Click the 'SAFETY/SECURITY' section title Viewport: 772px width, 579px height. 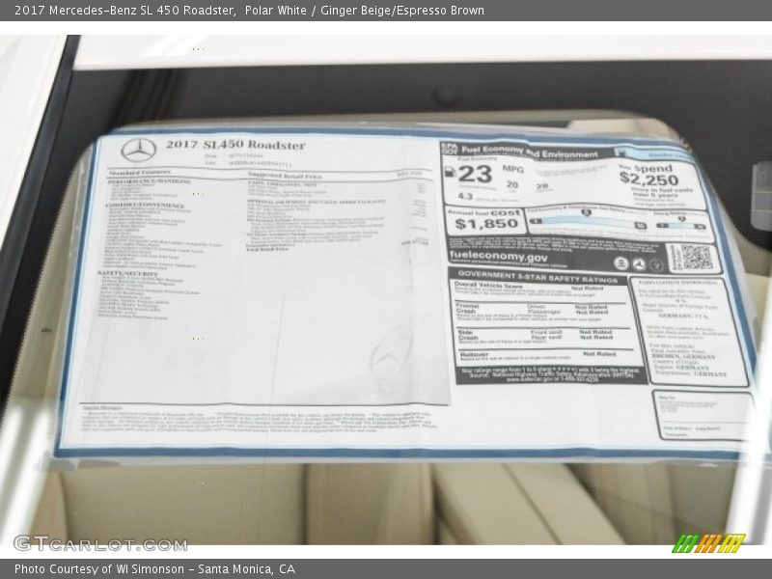127,273
